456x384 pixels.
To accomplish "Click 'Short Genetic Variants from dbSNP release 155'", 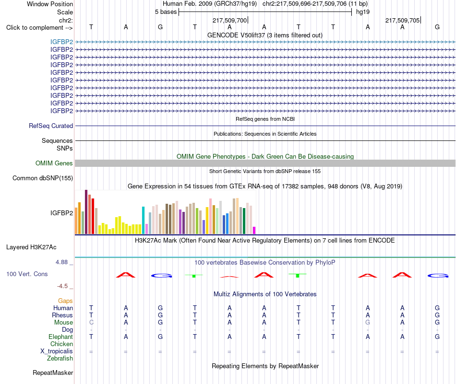I will click(x=265, y=171).
